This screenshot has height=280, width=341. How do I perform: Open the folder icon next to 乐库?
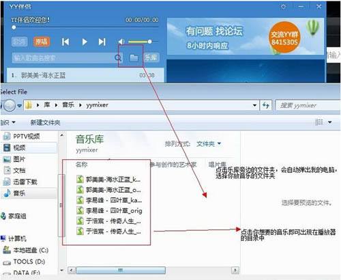134,58
